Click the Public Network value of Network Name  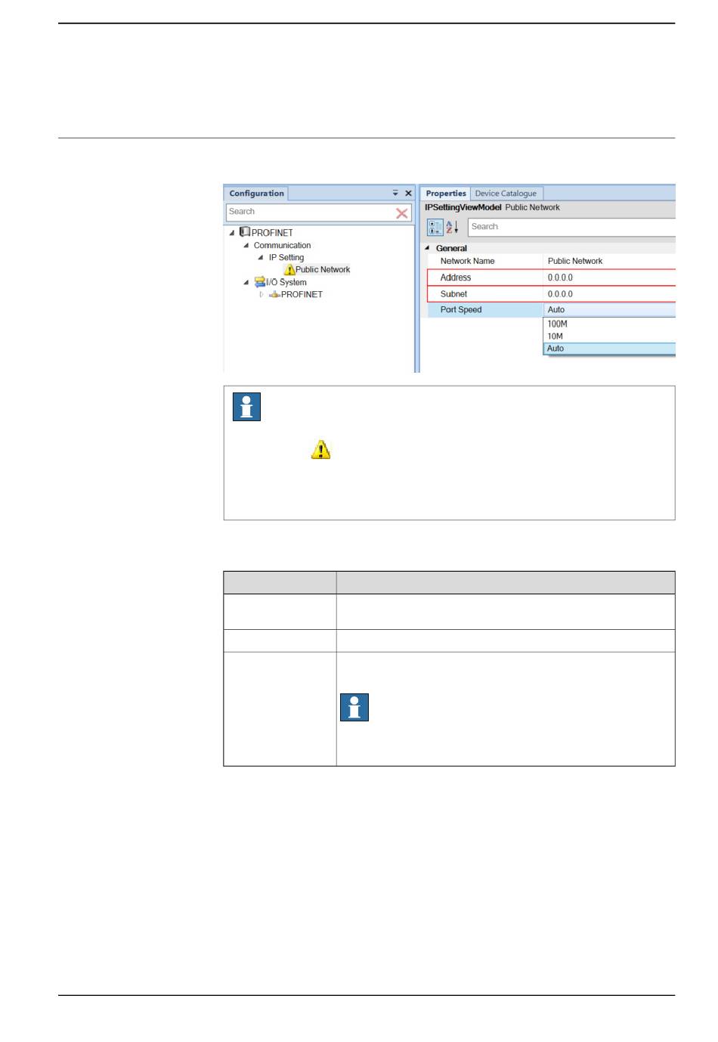pos(575,261)
